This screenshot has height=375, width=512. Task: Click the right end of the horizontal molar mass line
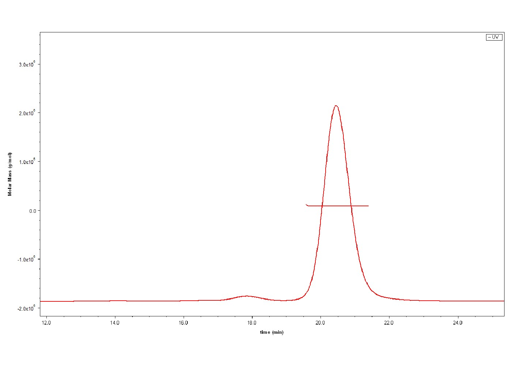[x=368, y=206]
